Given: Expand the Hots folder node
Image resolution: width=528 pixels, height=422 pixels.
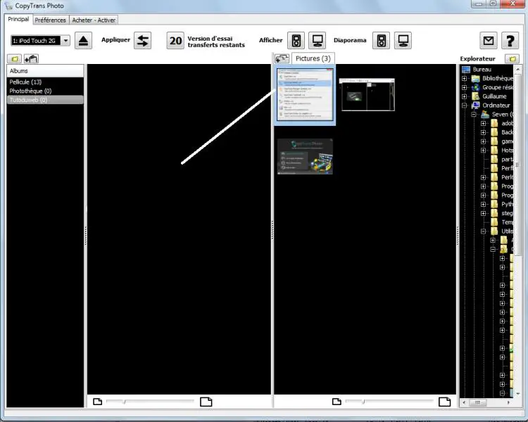Looking at the screenshot, I should (x=483, y=151).
